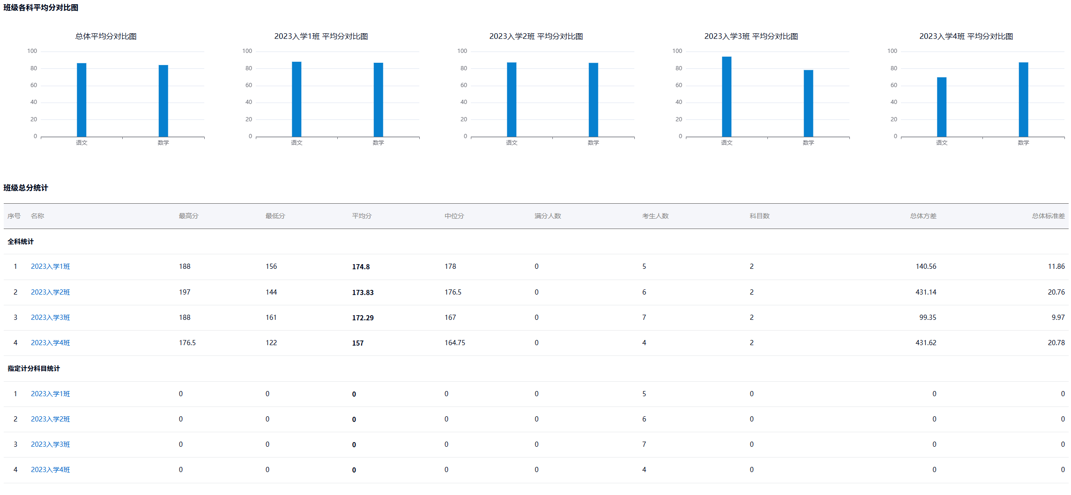Click 语文 bar in 总体平均分对比图
The image size is (1071, 495).
[x=82, y=100]
